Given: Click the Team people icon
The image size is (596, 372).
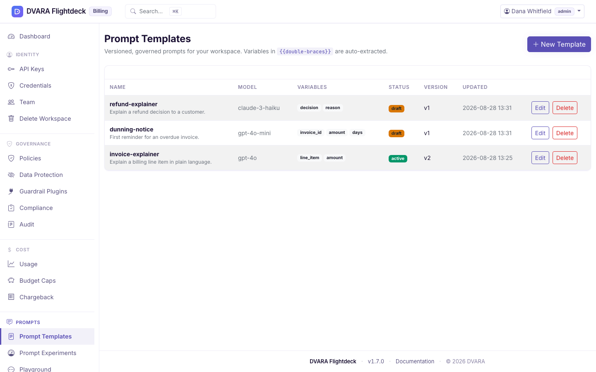Looking at the screenshot, I should [x=11, y=102].
